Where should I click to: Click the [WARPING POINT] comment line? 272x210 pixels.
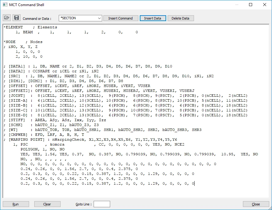(x=90, y=139)
